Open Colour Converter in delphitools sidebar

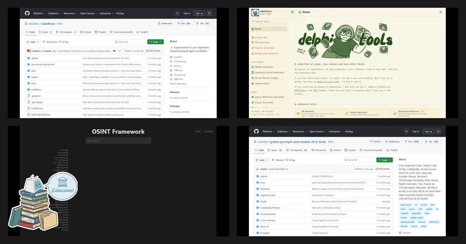click(264, 103)
